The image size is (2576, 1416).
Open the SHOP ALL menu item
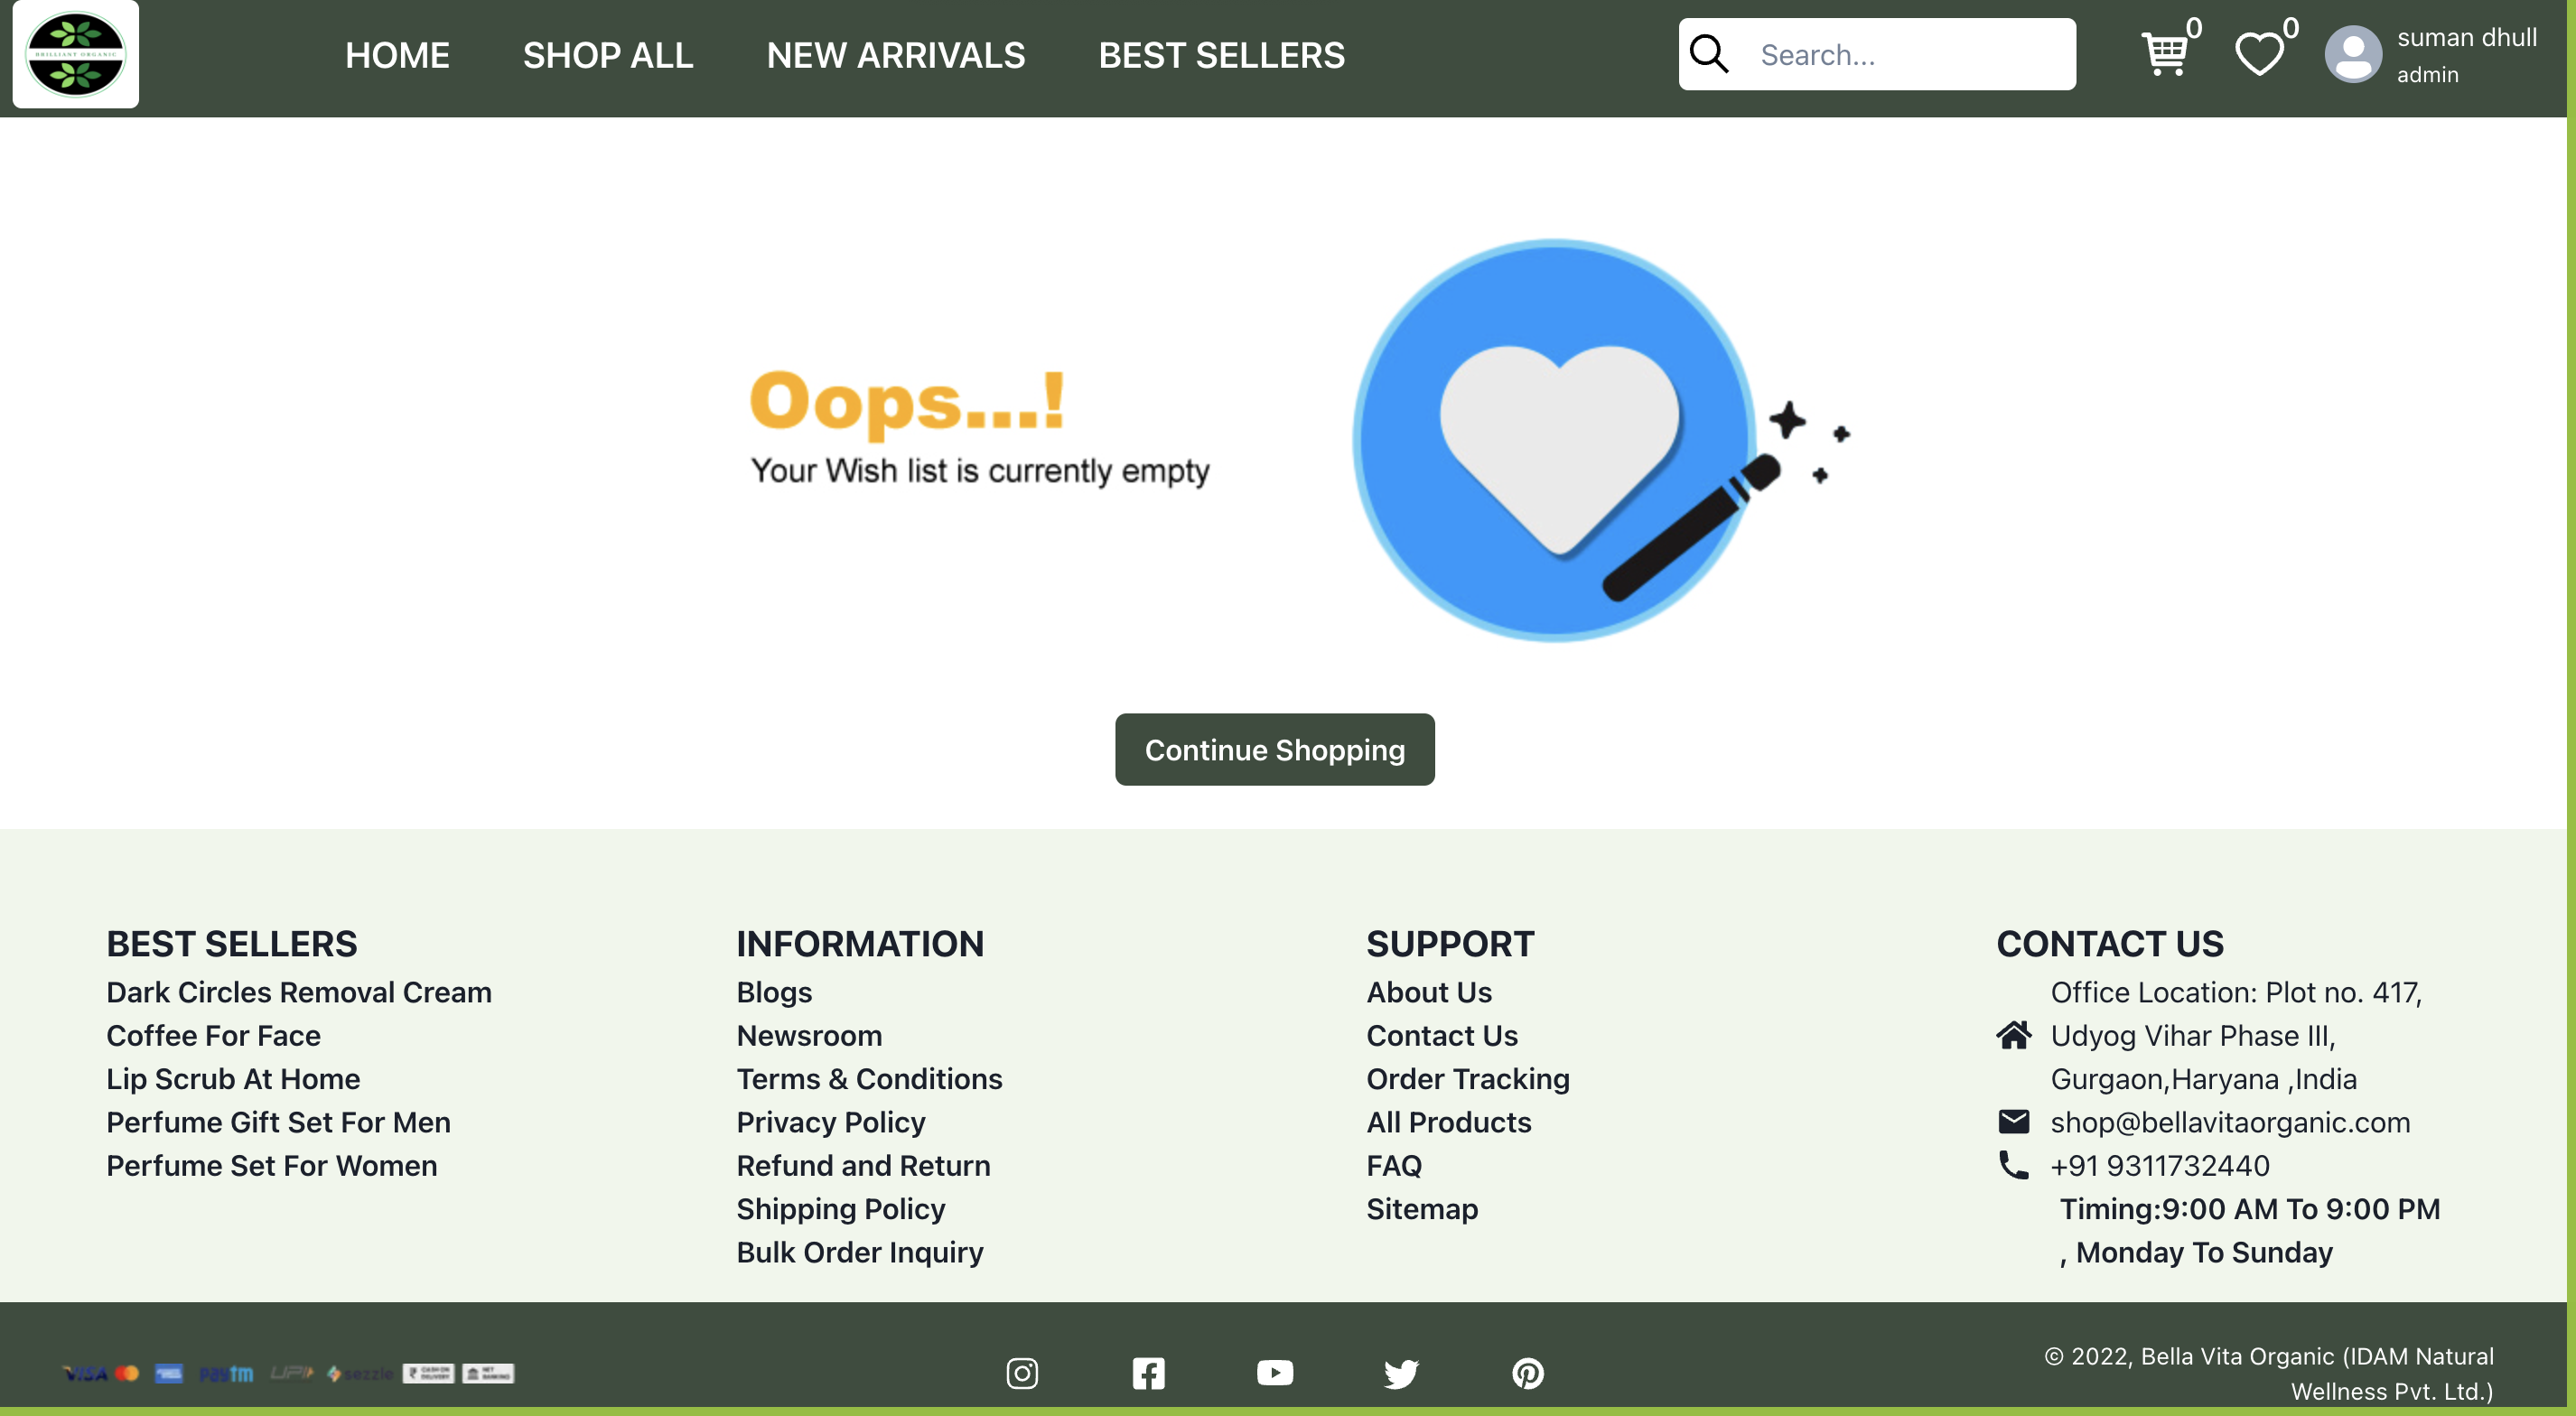(x=607, y=52)
